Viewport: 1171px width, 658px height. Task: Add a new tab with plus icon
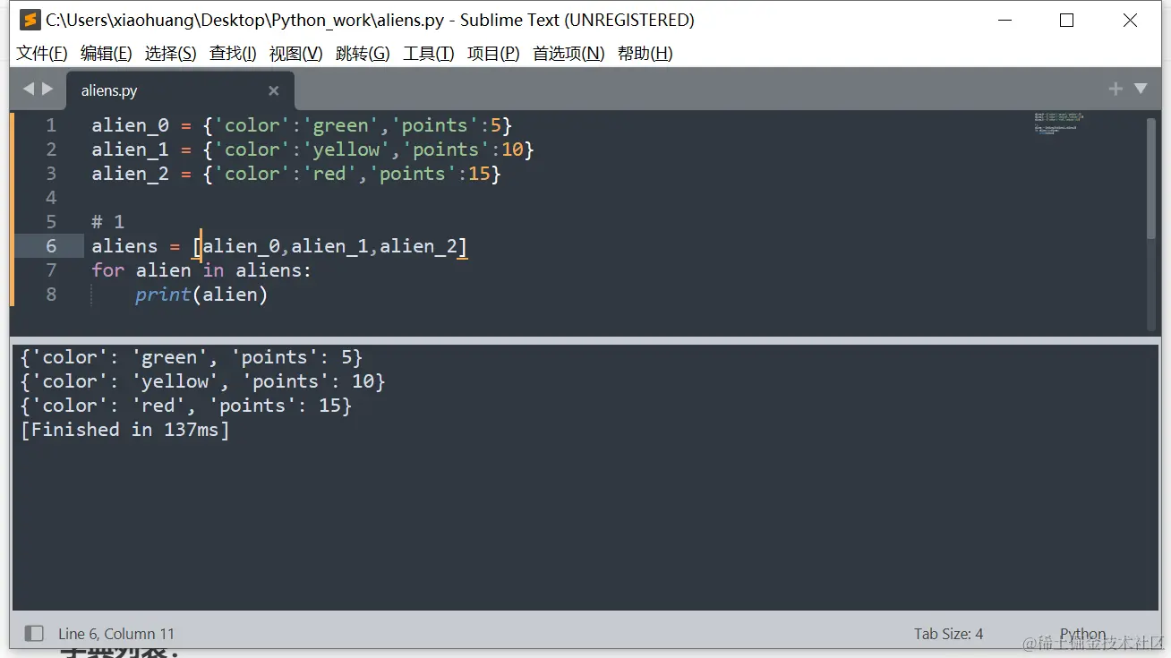tap(1115, 89)
